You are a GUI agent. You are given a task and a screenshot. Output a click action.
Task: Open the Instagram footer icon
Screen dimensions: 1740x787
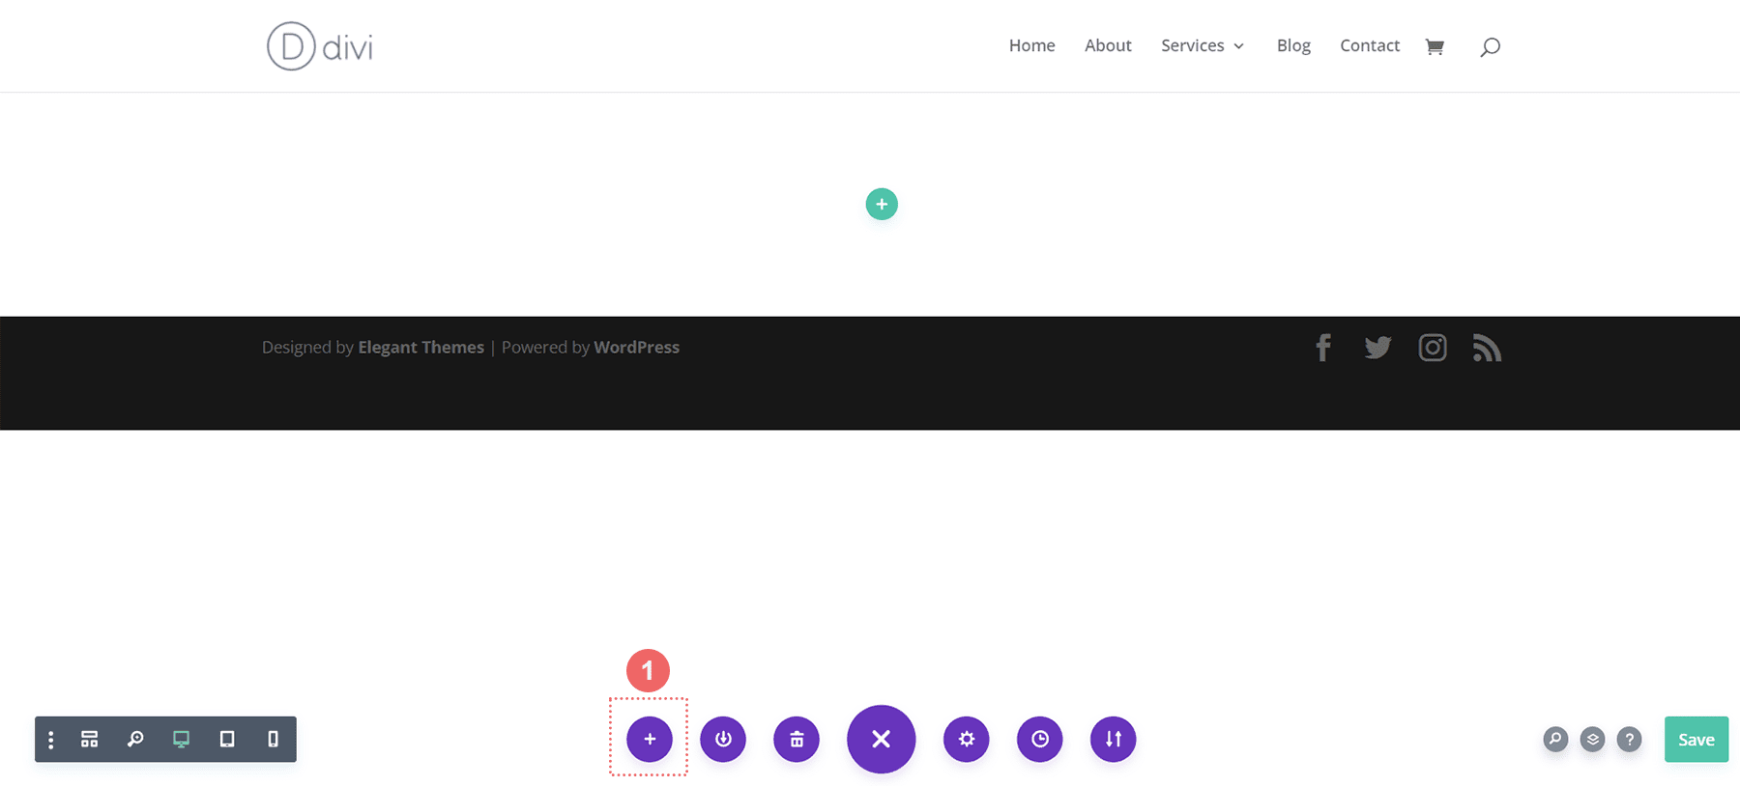coord(1433,348)
